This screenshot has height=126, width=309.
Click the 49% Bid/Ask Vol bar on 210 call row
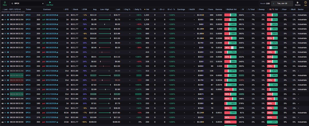tap(230, 15)
